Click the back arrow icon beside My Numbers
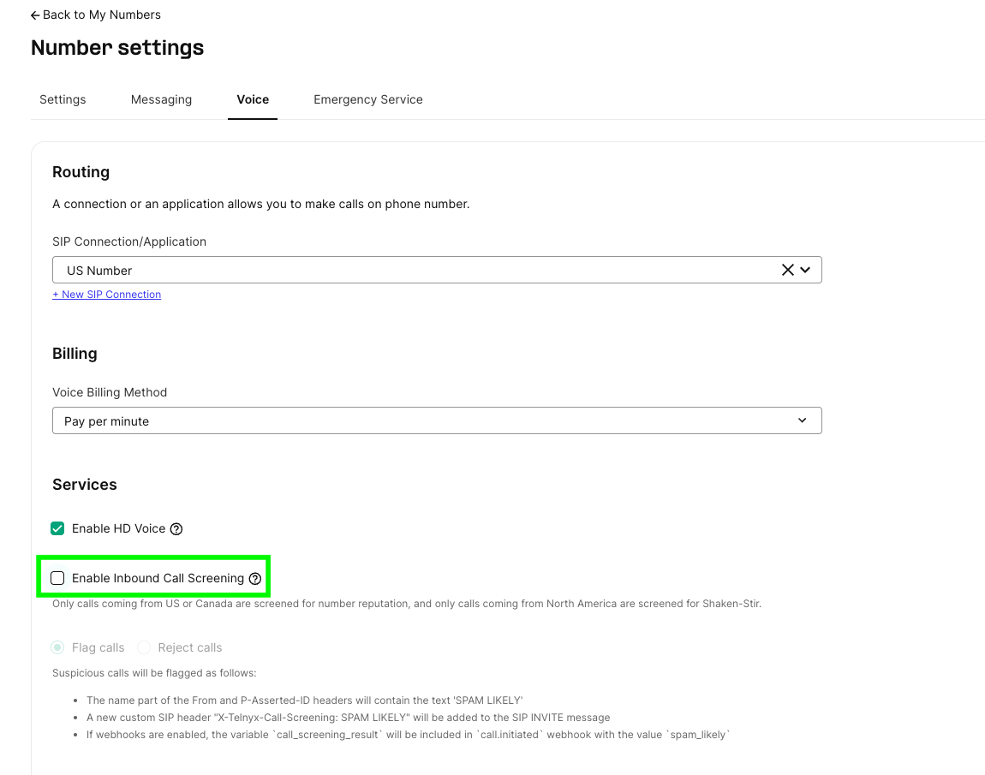 pos(35,15)
